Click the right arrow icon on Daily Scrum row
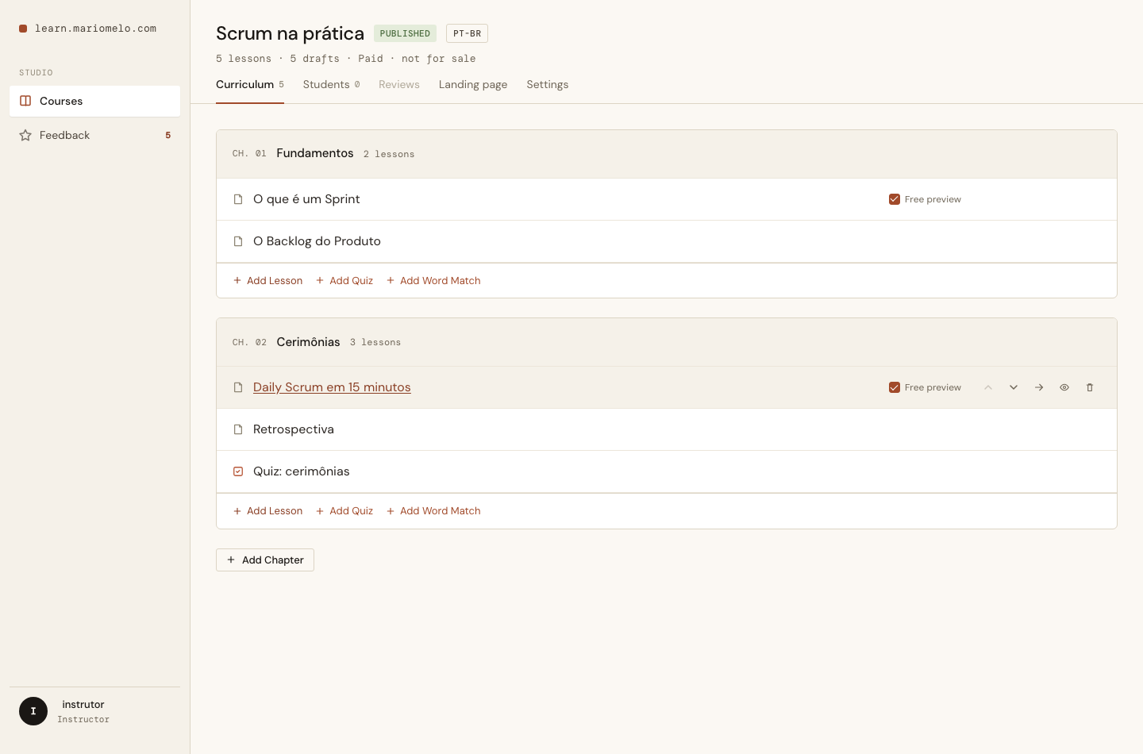This screenshot has height=754, width=1143. click(x=1039, y=387)
